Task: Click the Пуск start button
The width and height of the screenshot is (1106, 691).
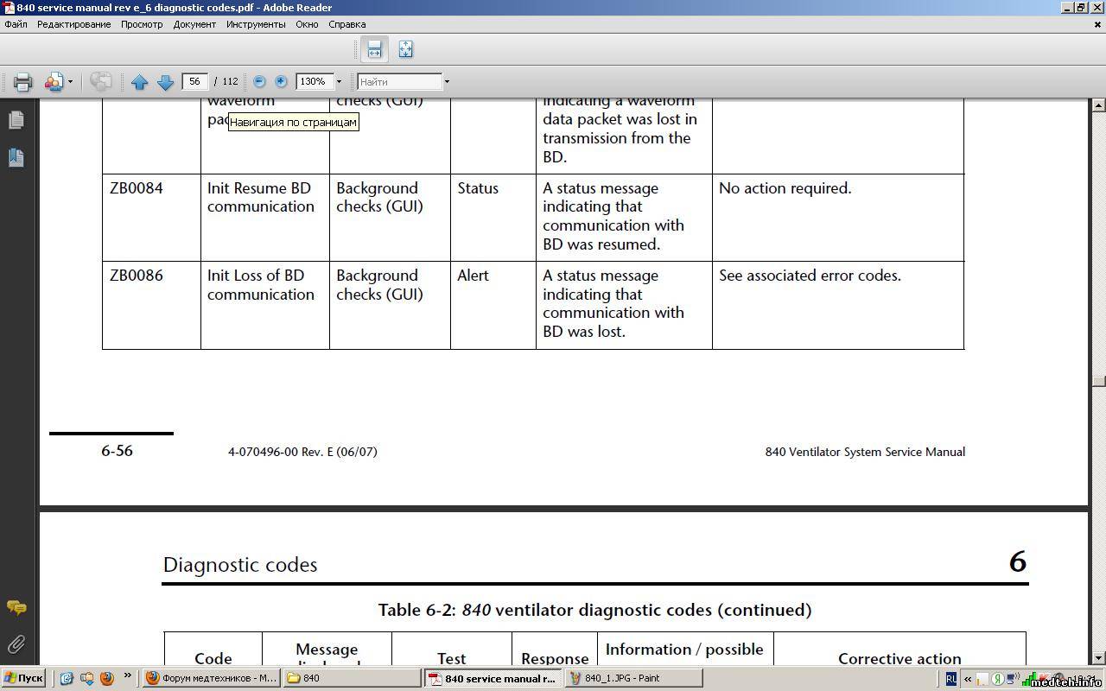Action: click(23, 678)
